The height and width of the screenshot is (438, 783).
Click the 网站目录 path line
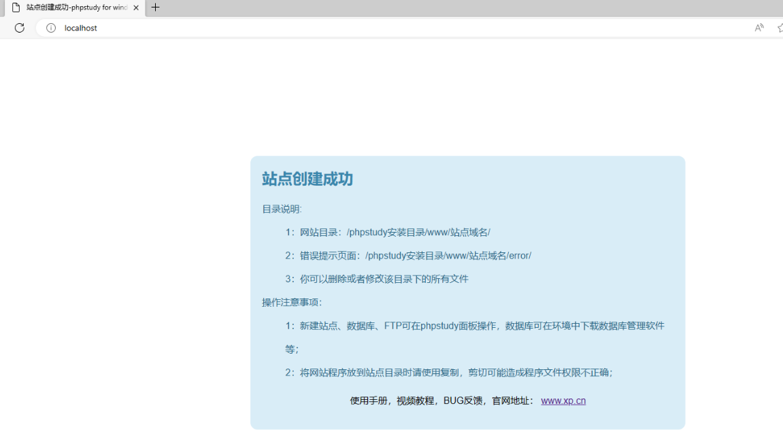coord(388,233)
